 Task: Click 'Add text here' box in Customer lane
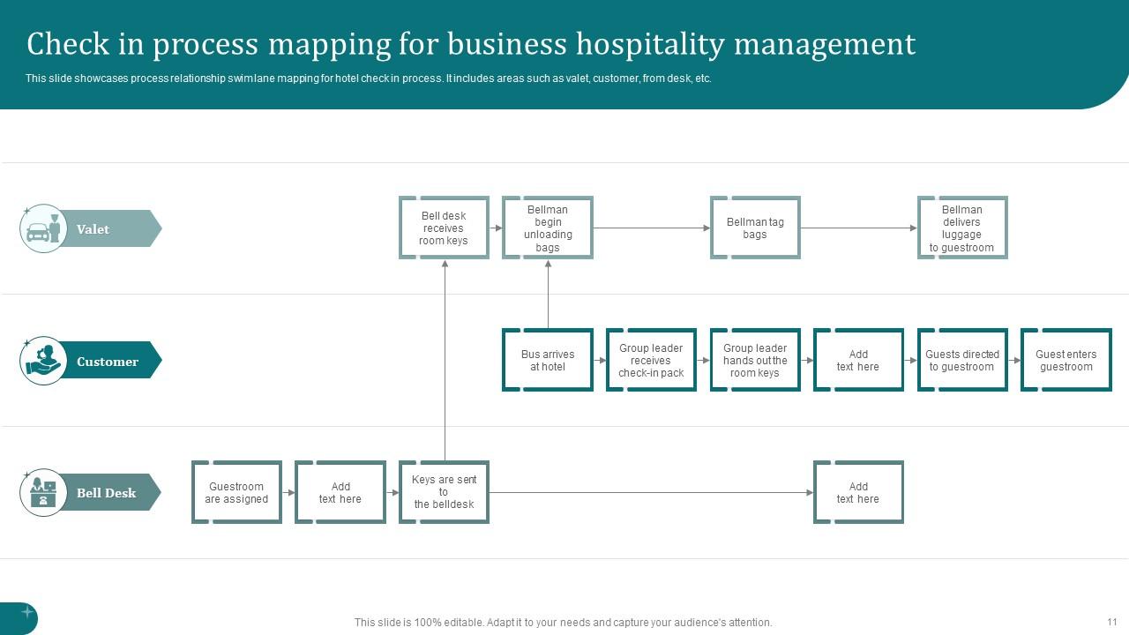click(x=858, y=360)
